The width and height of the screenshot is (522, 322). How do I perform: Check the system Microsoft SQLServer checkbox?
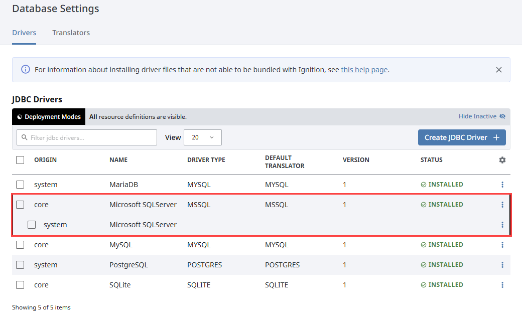(x=32, y=225)
